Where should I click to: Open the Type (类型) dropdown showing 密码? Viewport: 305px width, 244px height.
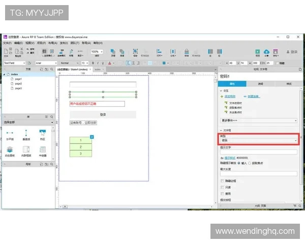pos(259,140)
